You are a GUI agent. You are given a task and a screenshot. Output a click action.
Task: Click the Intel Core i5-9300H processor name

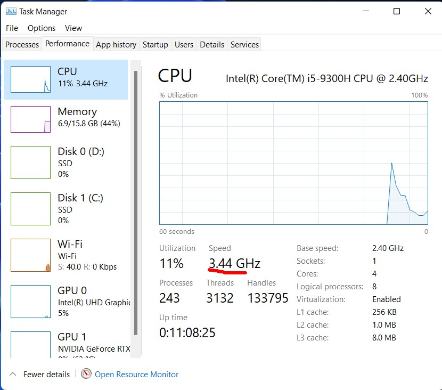pos(327,78)
